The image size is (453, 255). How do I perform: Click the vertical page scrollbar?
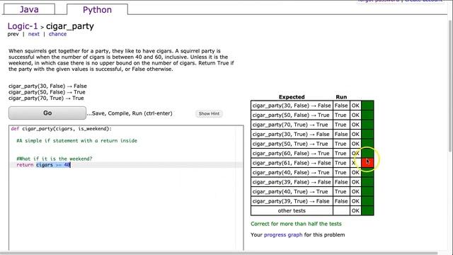pyautogui.click(x=450, y=86)
